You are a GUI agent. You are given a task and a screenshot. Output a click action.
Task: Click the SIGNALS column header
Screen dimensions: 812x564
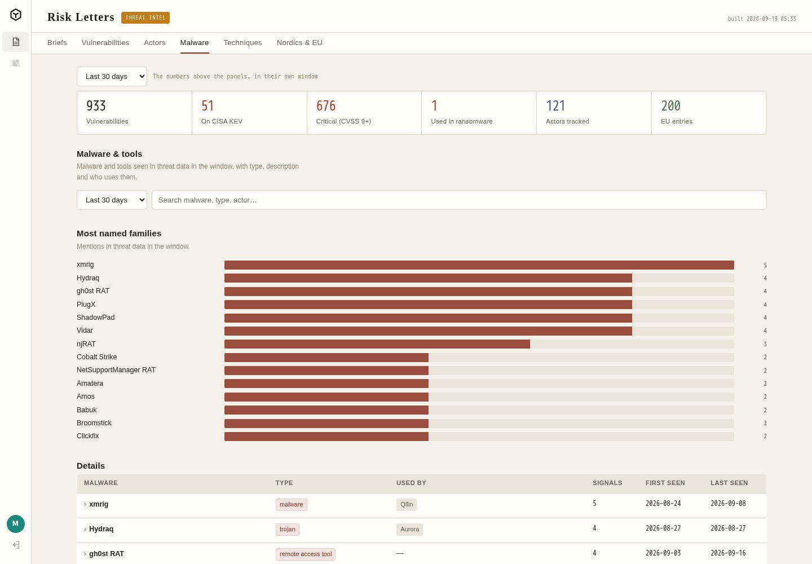point(607,483)
